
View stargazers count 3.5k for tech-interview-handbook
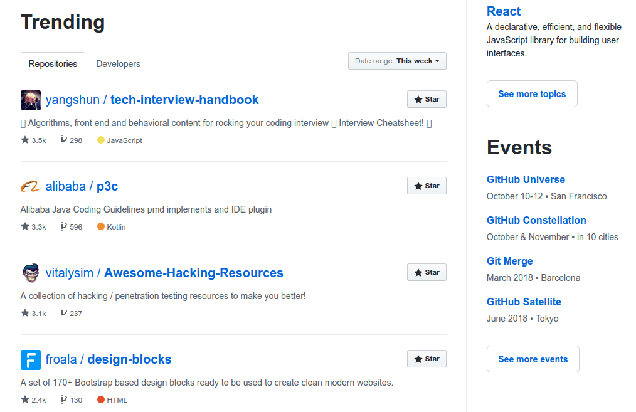(x=33, y=140)
